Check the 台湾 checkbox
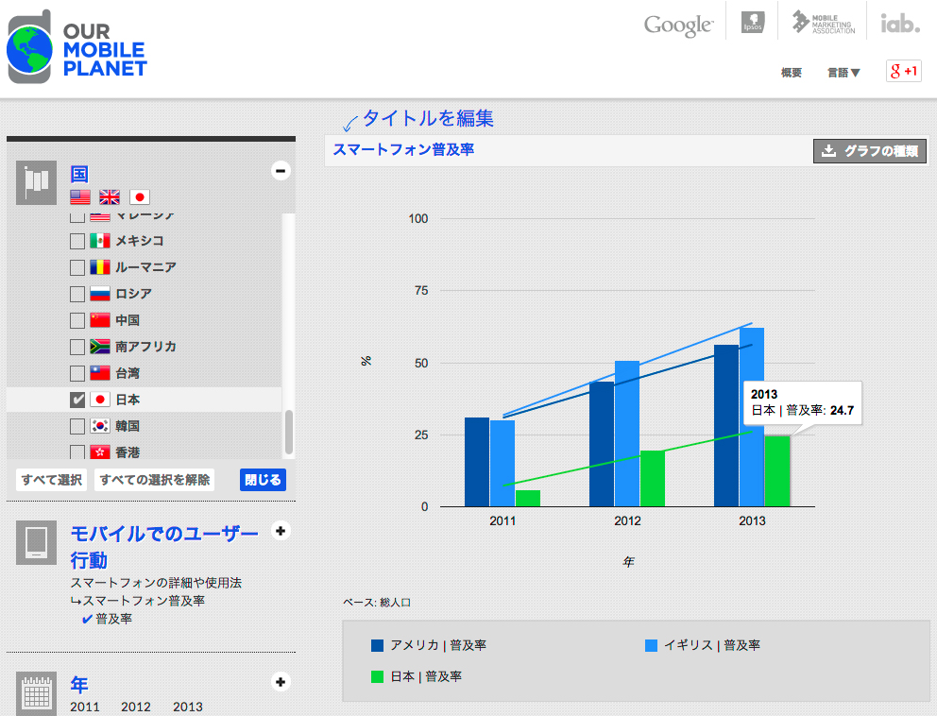This screenshot has width=937, height=716. click(77, 373)
